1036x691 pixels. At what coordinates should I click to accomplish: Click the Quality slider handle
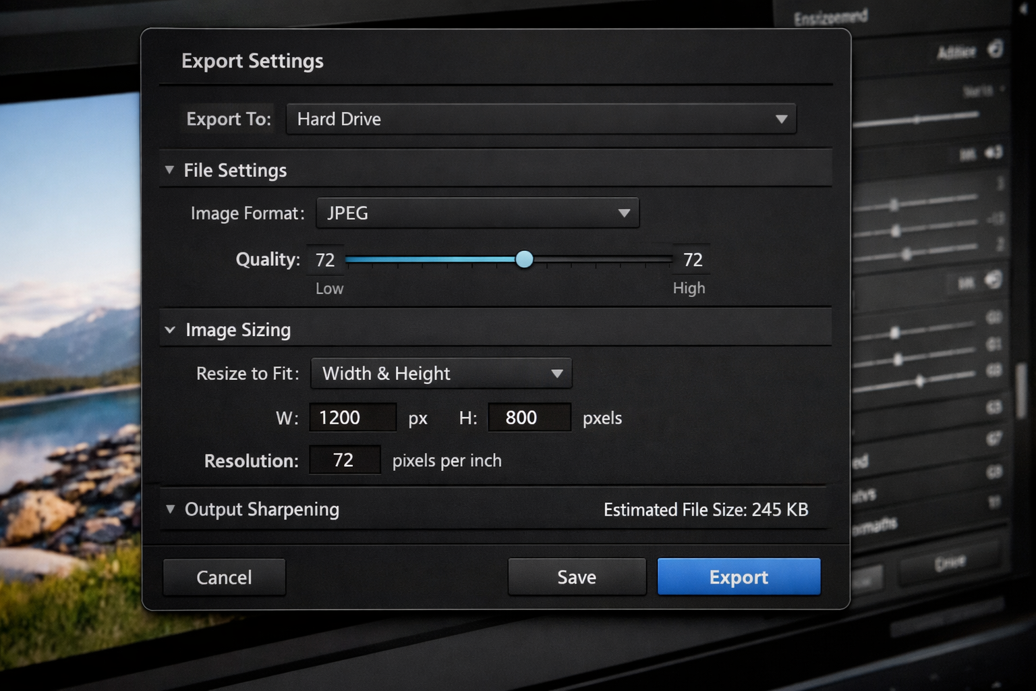tap(524, 259)
